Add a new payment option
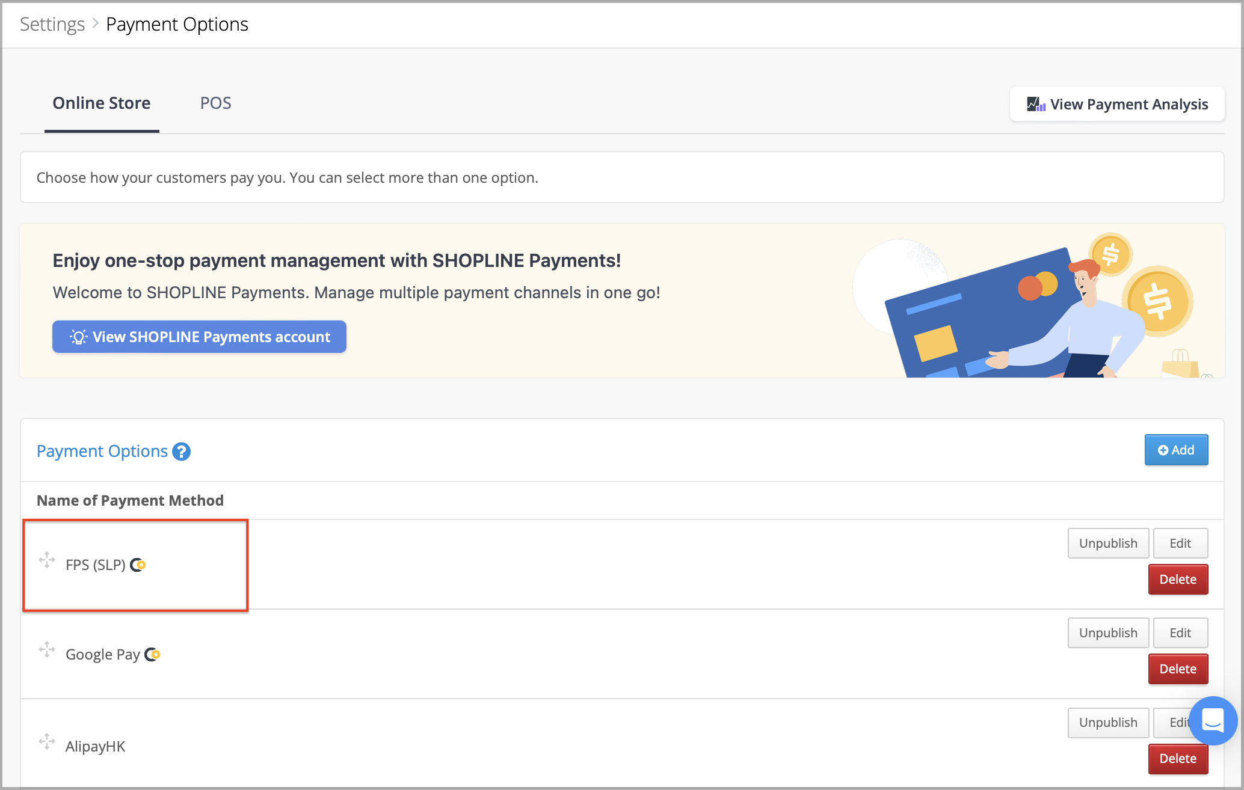The width and height of the screenshot is (1244, 790). pos(1176,450)
